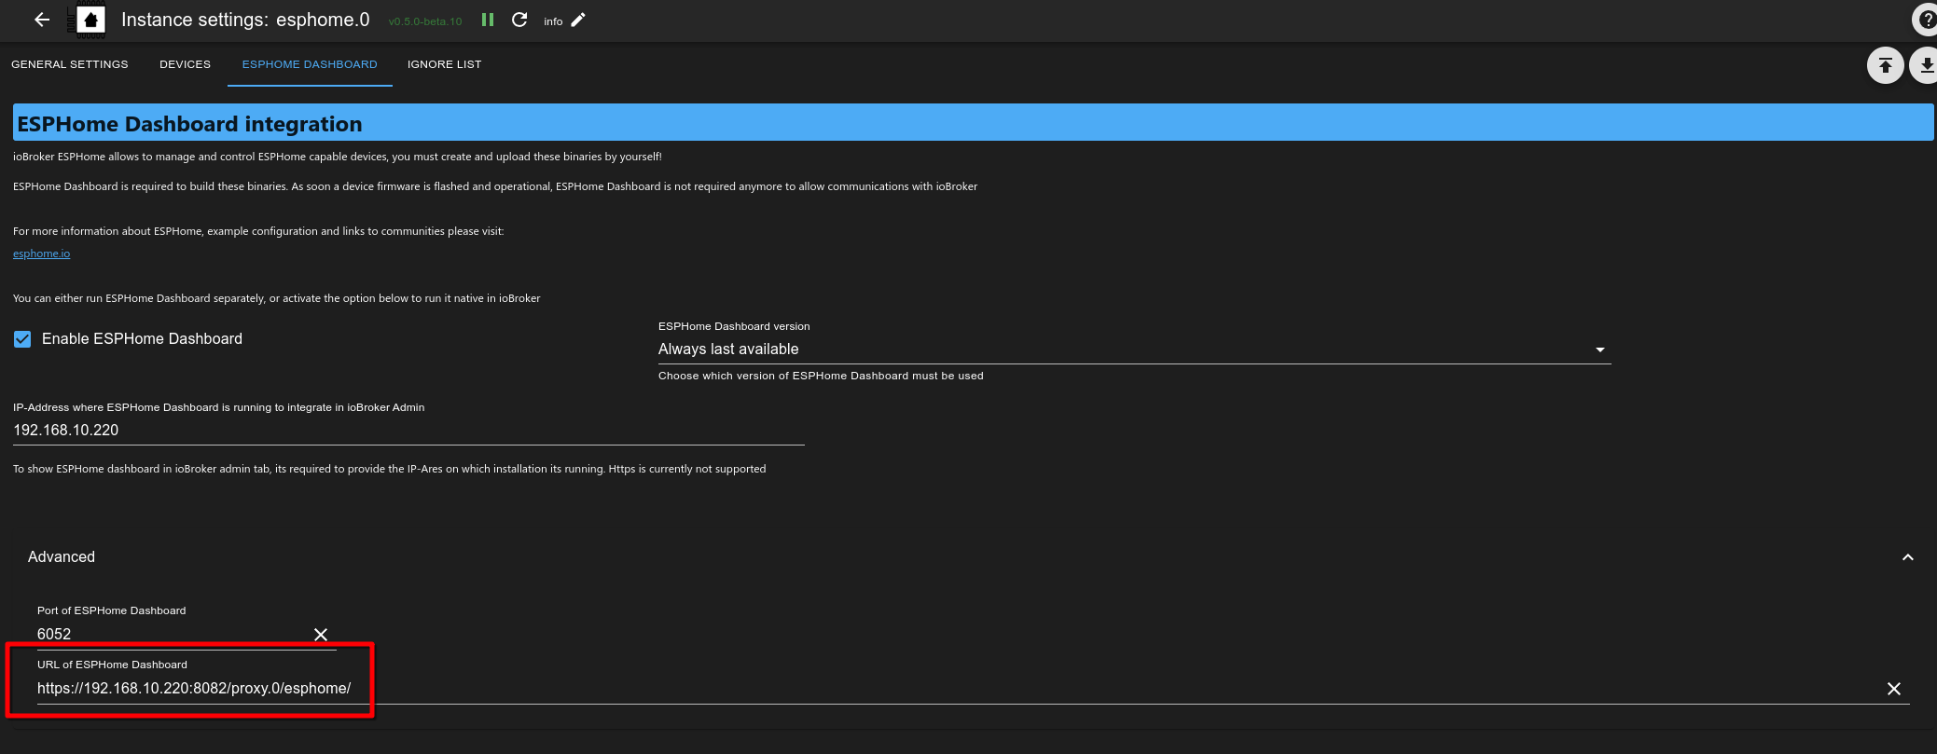Open the Ignore List tab
This screenshot has width=1937, height=754.
coord(445,64)
